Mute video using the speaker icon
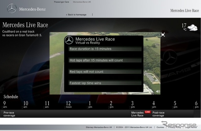This screenshot has height=131, width=201. pyautogui.click(x=158, y=91)
